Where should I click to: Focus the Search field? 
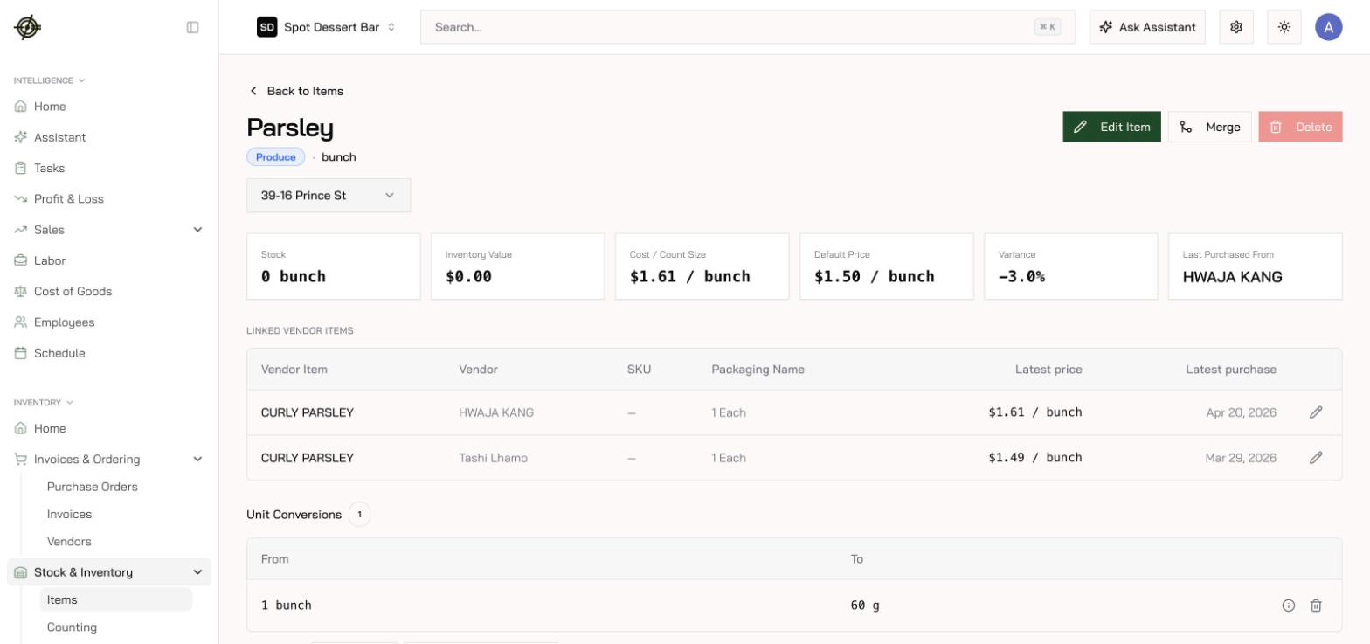point(748,27)
